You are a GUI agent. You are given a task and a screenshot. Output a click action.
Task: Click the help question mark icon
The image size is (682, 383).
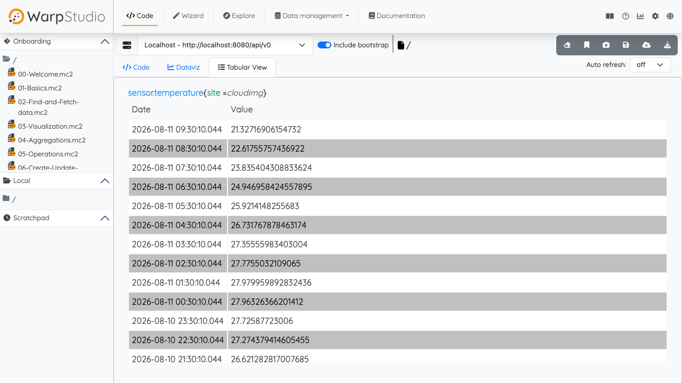pos(626,16)
